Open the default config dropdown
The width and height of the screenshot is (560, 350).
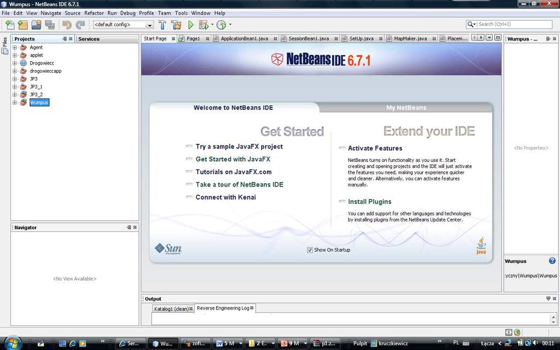coord(150,25)
